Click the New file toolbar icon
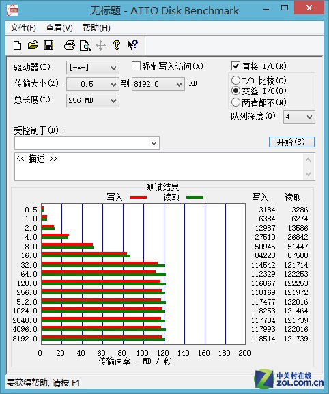 tap(17, 46)
